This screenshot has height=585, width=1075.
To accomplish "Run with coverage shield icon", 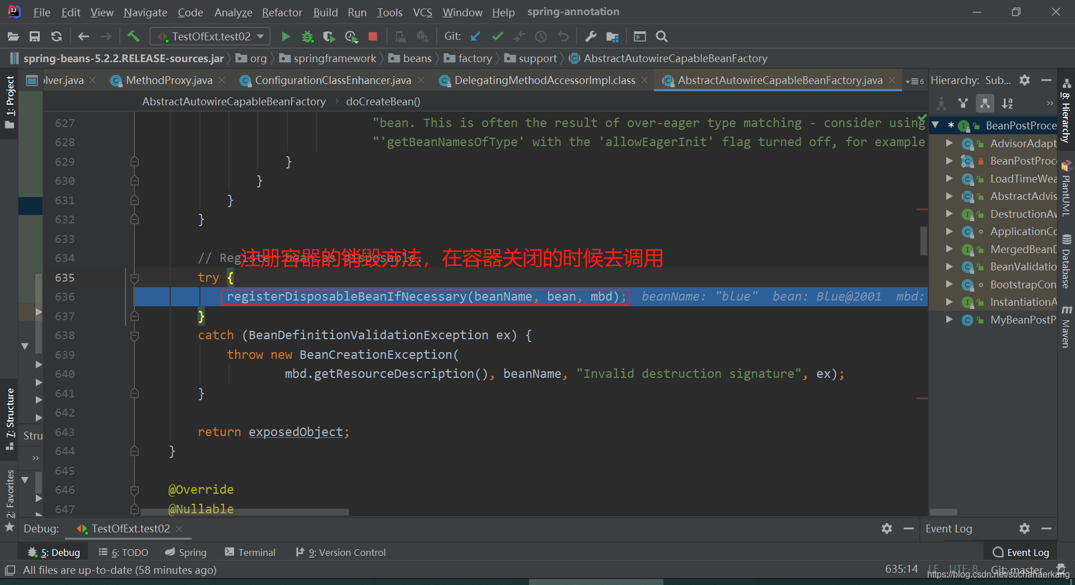I will click(x=329, y=36).
